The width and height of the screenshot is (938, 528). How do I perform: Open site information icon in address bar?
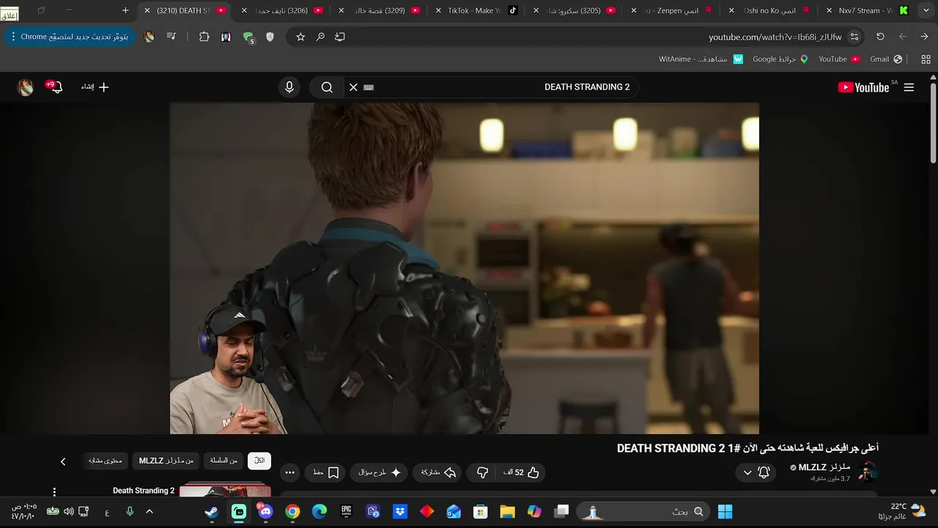click(854, 37)
